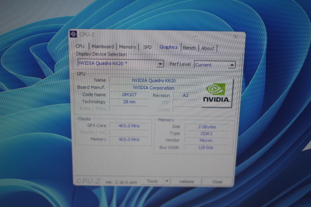Click the Code Name value GM107
Viewport: 311px width, 207px height.
(x=129, y=95)
